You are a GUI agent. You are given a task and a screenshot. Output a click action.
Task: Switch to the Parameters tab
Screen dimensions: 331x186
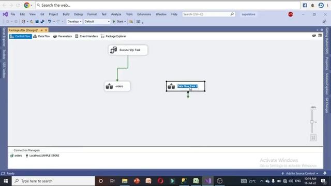tap(63, 36)
